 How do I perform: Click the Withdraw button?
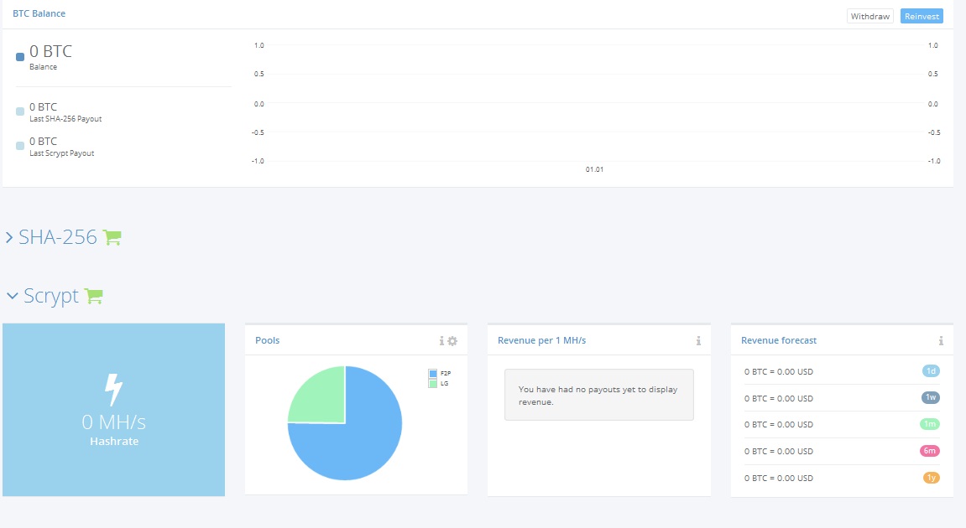869,17
